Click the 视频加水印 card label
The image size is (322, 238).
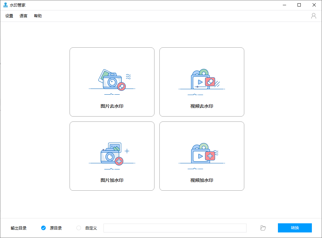pyautogui.click(x=202, y=180)
